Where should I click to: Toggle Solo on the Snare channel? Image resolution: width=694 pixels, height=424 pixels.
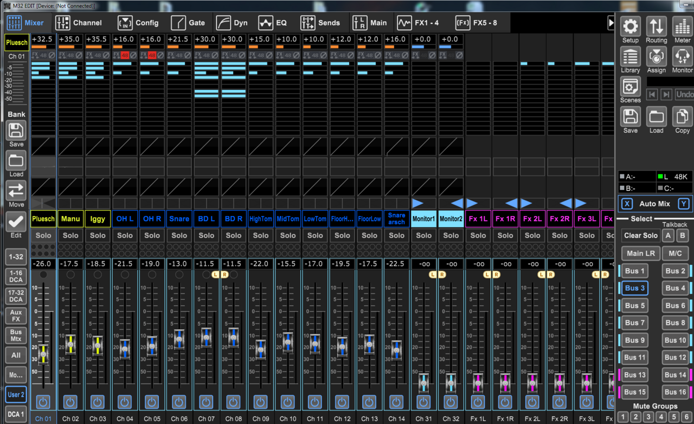point(179,236)
